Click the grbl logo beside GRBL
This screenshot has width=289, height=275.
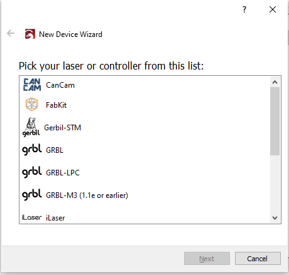[x=32, y=150]
